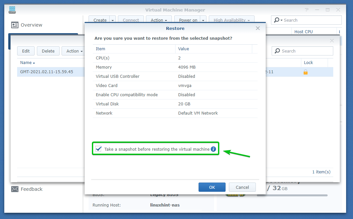Select the Video Card row

click(x=175, y=85)
